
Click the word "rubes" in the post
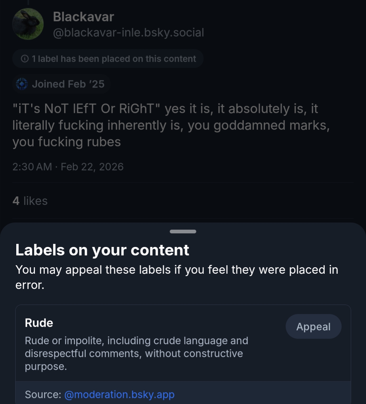[104, 142]
